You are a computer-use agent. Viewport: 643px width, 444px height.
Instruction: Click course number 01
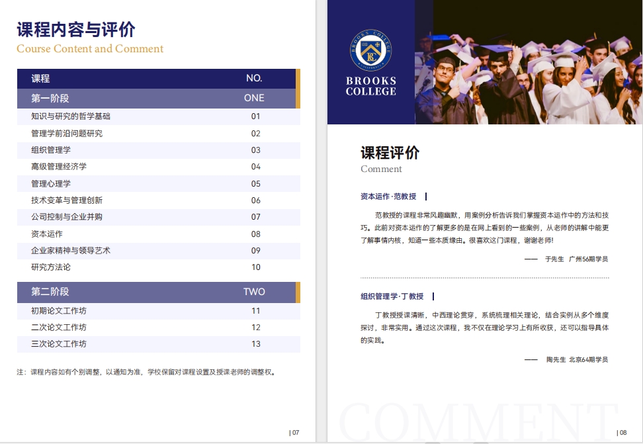tap(255, 116)
